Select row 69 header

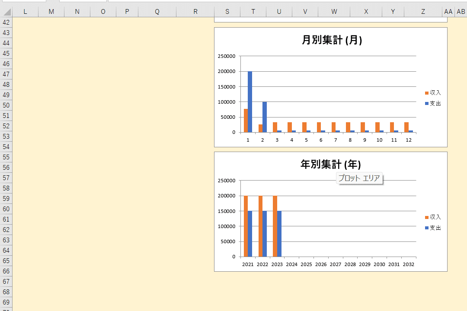pos(6,302)
